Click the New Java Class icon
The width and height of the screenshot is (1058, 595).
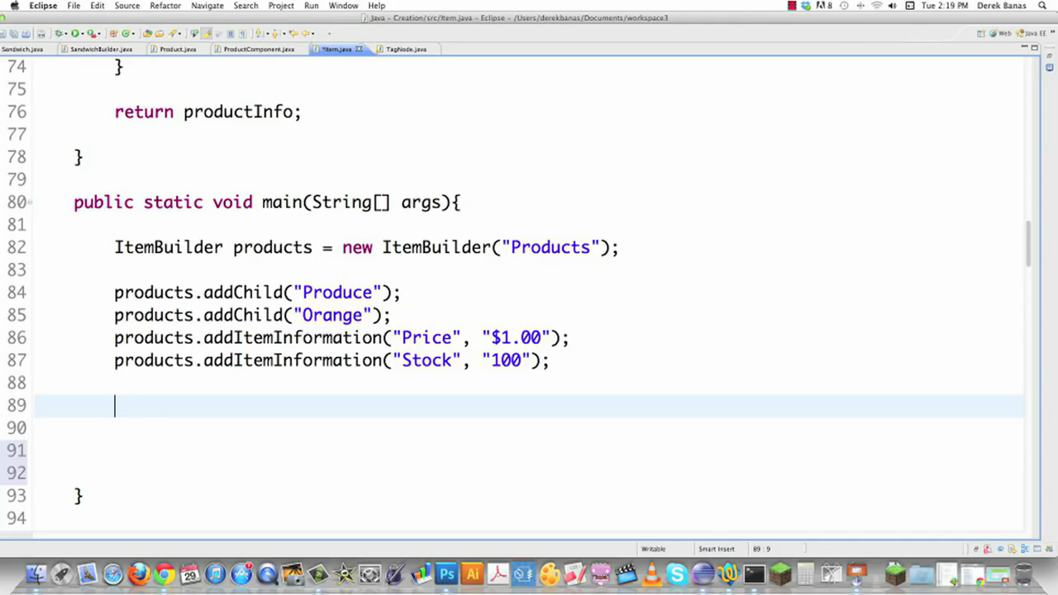click(125, 33)
